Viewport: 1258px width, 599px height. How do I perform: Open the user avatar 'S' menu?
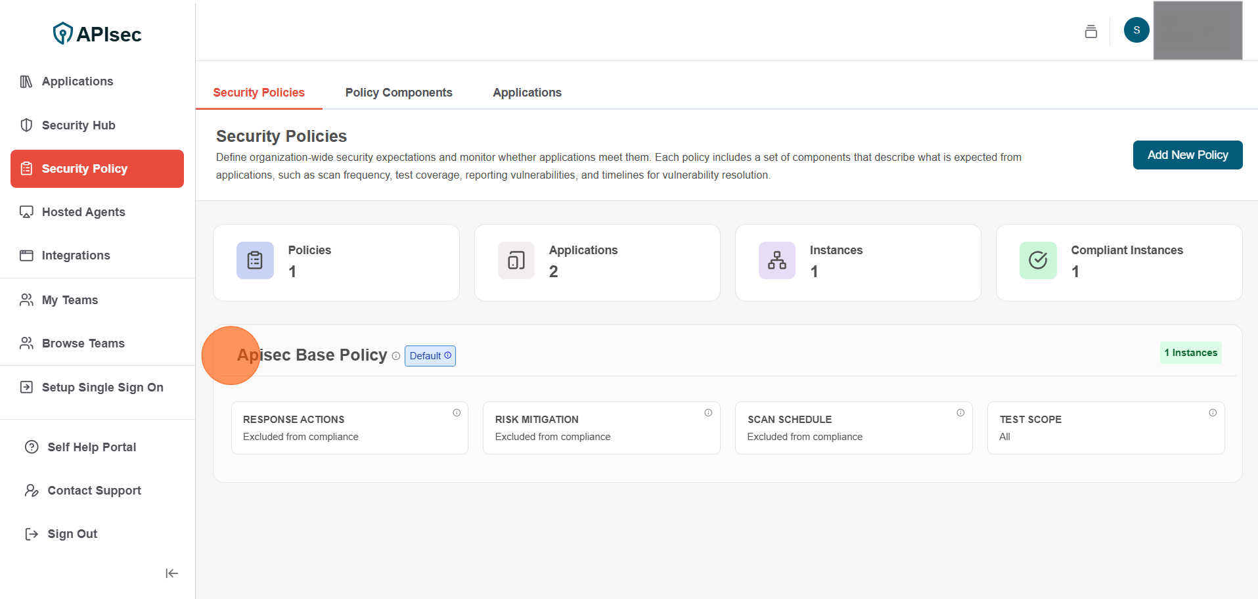1136,30
